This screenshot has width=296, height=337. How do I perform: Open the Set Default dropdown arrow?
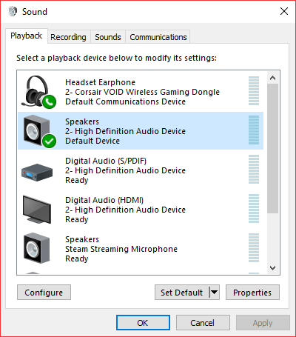click(x=214, y=293)
